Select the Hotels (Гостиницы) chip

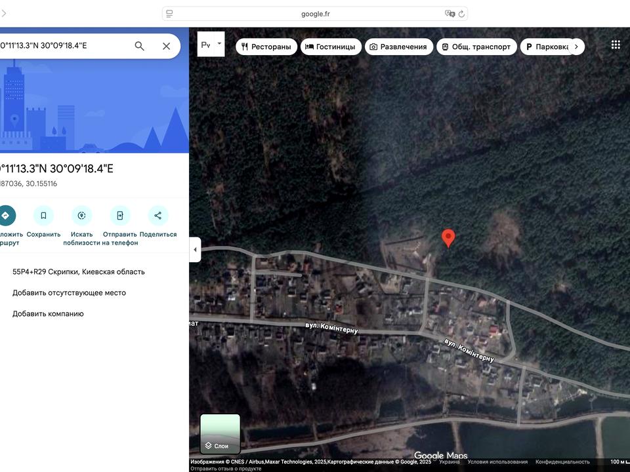click(x=330, y=47)
